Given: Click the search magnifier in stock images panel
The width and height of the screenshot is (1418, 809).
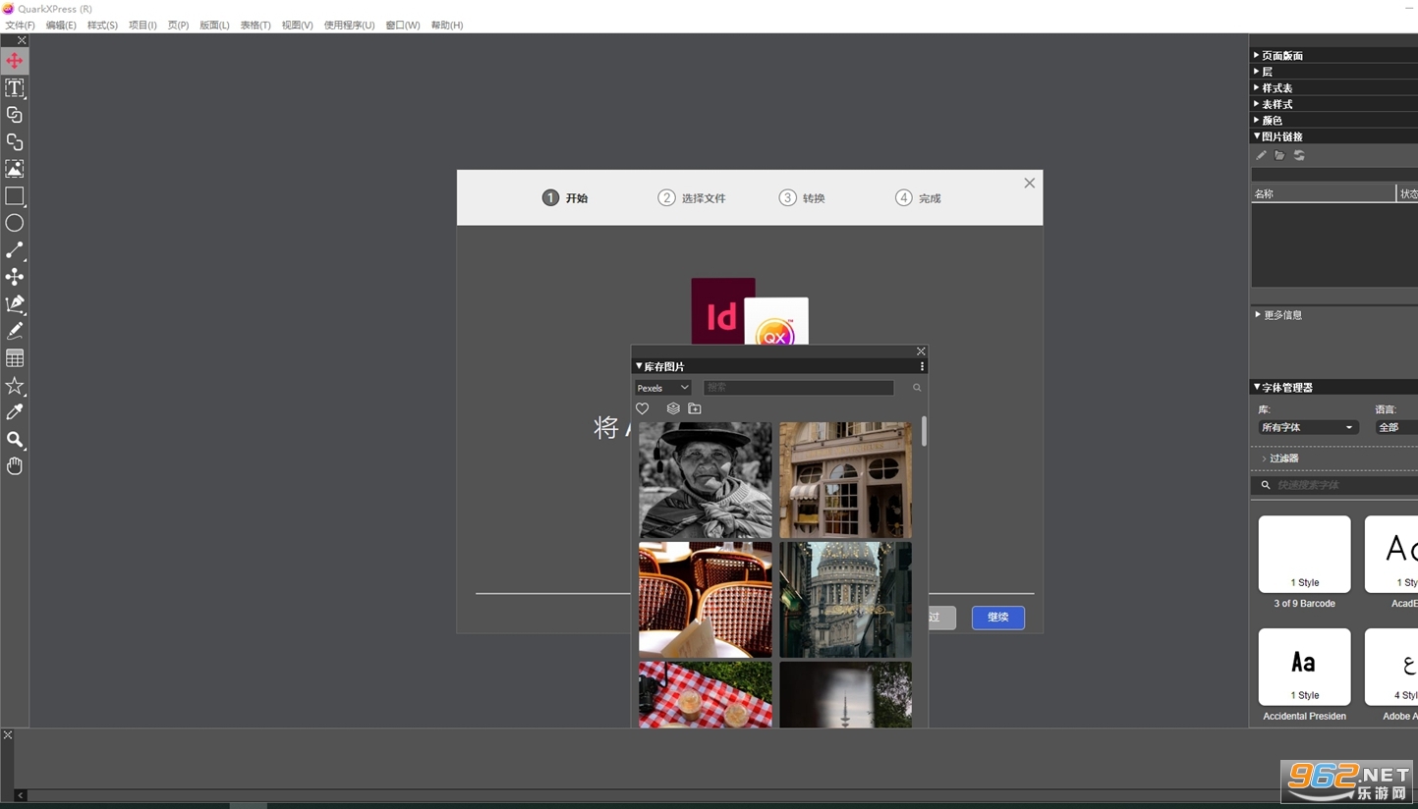Looking at the screenshot, I should point(917,388).
